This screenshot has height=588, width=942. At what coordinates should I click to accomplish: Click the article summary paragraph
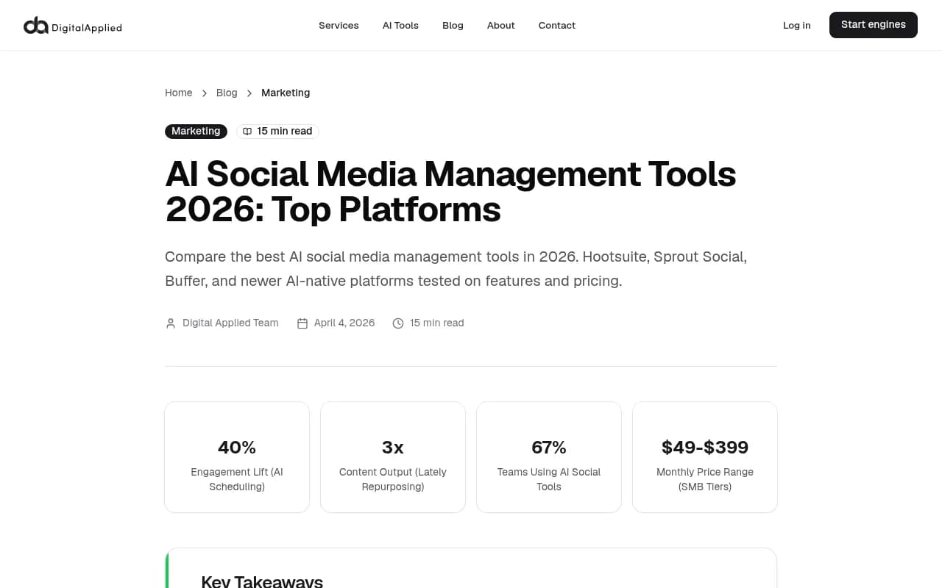(x=456, y=269)
